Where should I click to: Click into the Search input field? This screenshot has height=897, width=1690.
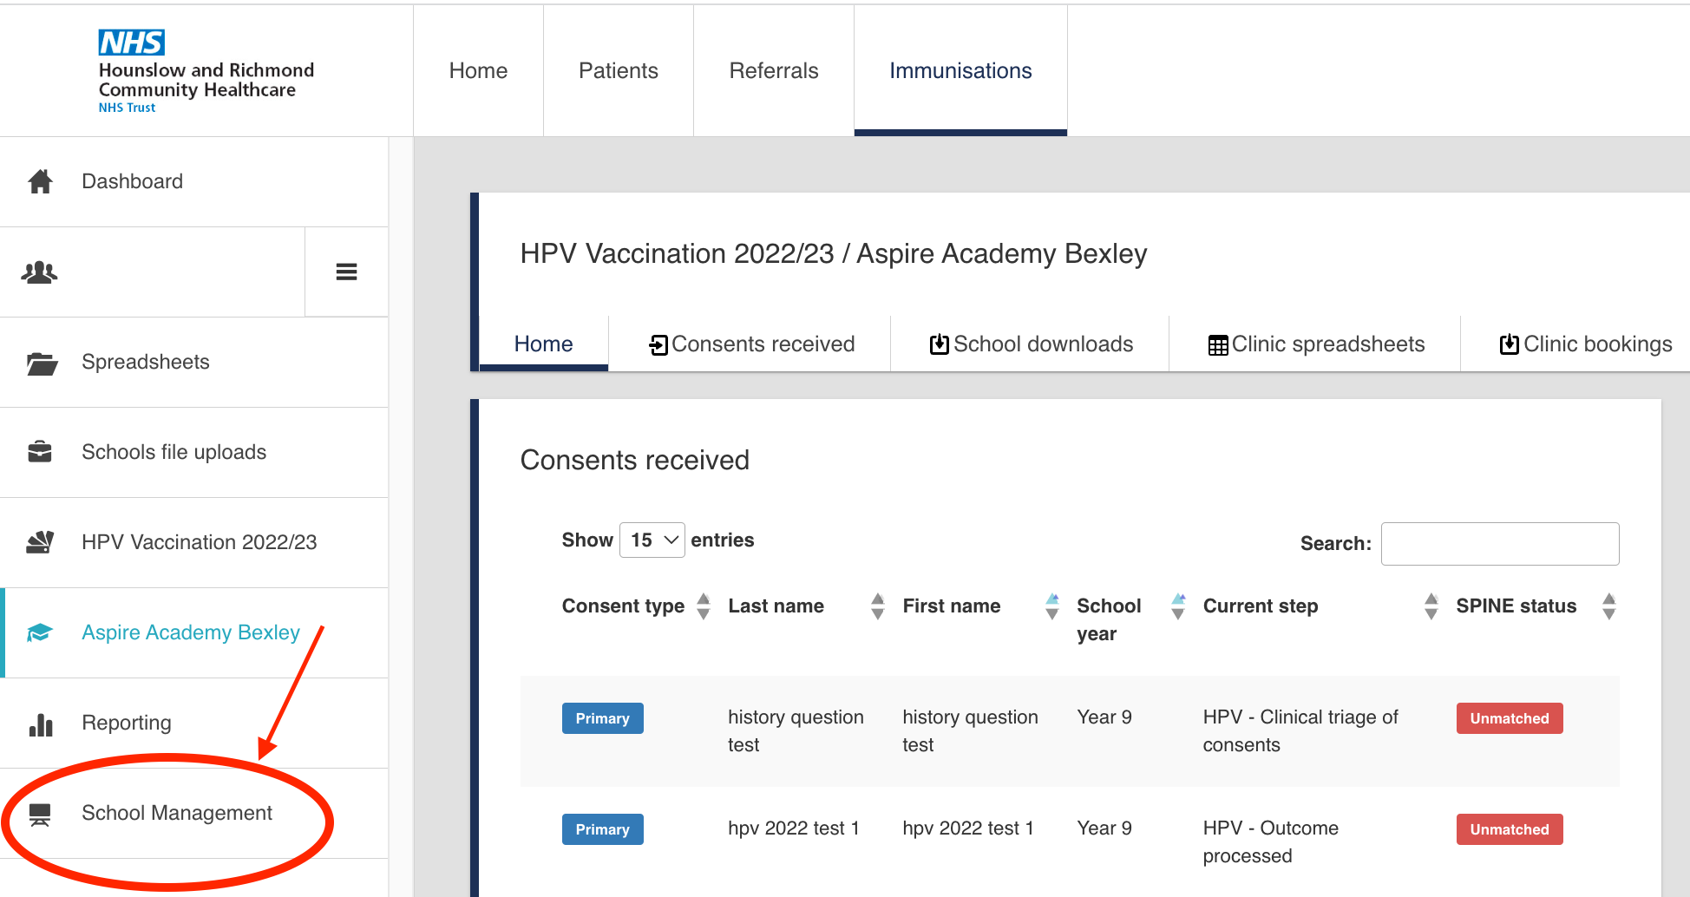1499,544
